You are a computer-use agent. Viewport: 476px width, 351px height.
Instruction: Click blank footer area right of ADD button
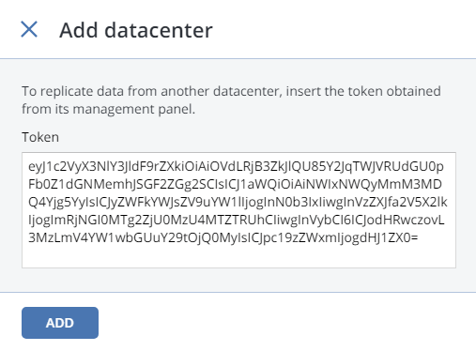pos(282,323)
